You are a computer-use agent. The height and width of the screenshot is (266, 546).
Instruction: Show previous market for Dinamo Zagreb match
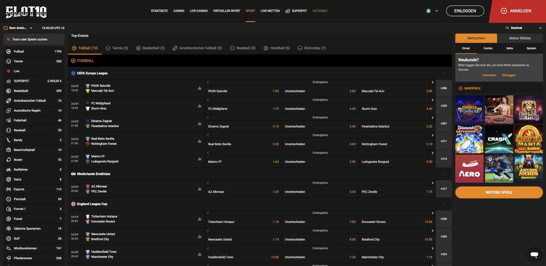click(208, 118)
